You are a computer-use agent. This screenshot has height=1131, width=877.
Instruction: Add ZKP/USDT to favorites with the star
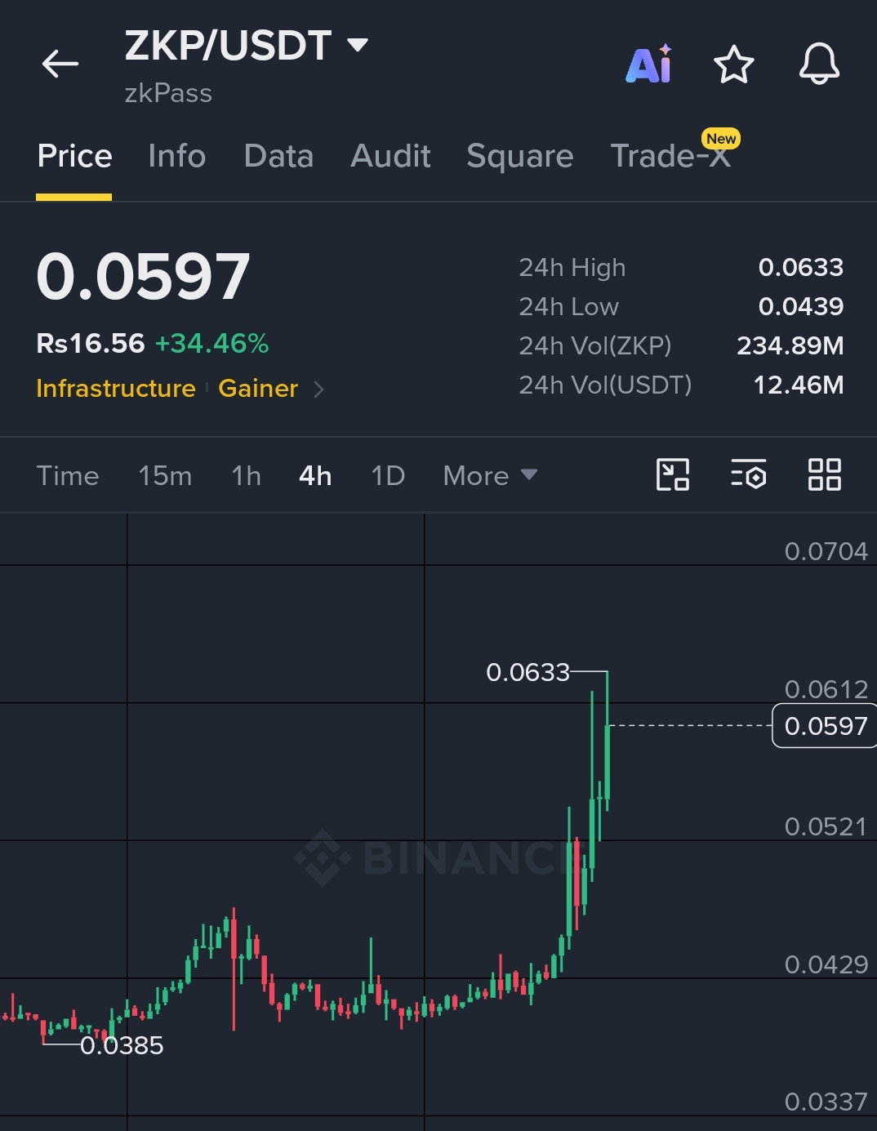pos(733,65)
